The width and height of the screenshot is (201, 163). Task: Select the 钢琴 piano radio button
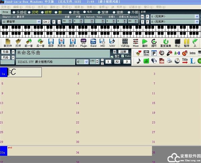(43, 12)
